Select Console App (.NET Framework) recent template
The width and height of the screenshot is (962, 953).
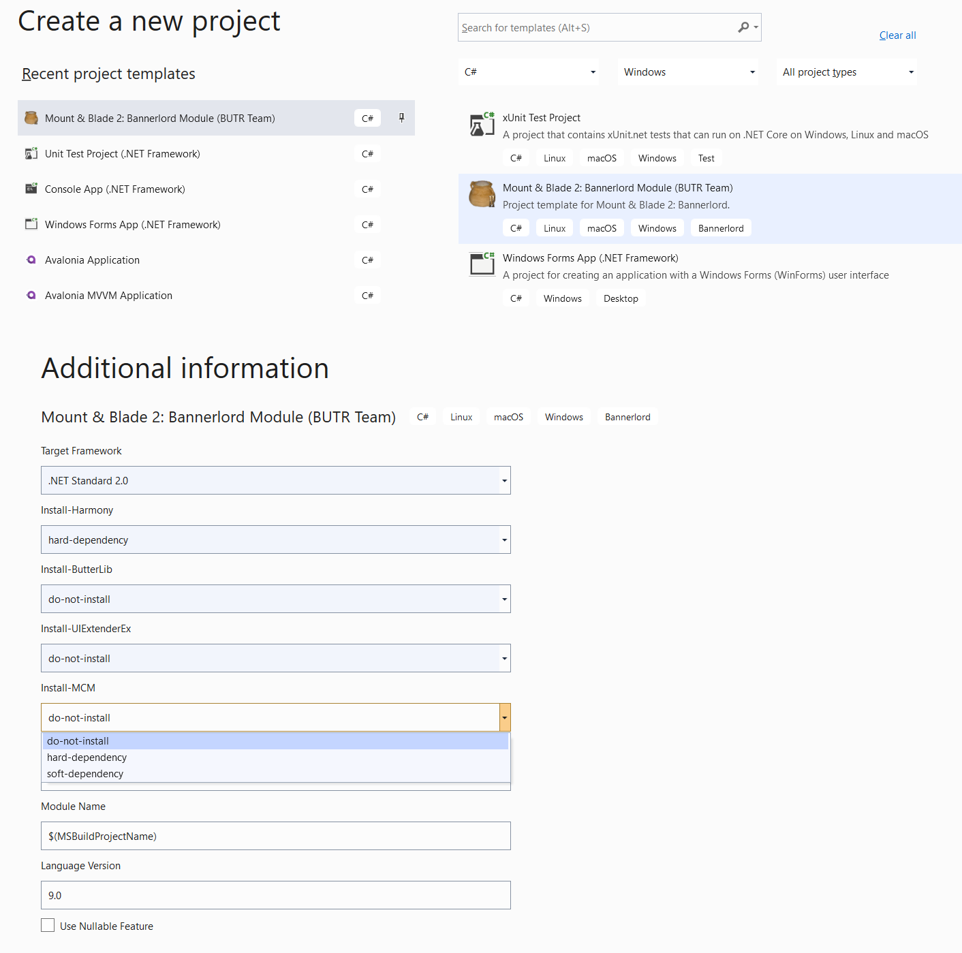[x=216, y=189]
